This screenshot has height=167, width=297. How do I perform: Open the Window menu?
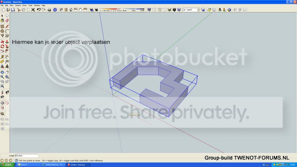[37, 6]
